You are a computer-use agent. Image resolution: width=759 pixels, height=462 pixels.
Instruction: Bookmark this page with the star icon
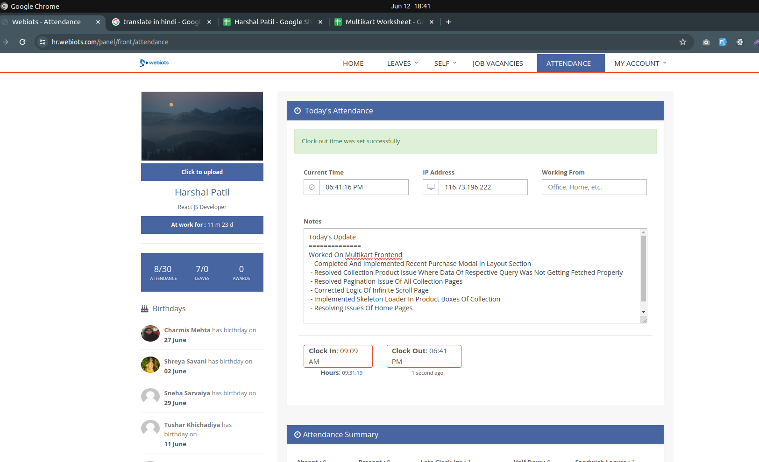pos(682,42)
